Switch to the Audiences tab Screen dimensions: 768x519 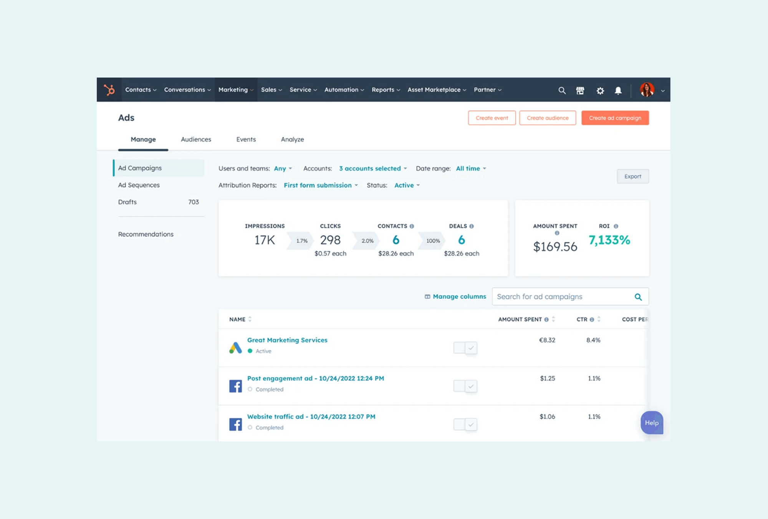(196, 139)
